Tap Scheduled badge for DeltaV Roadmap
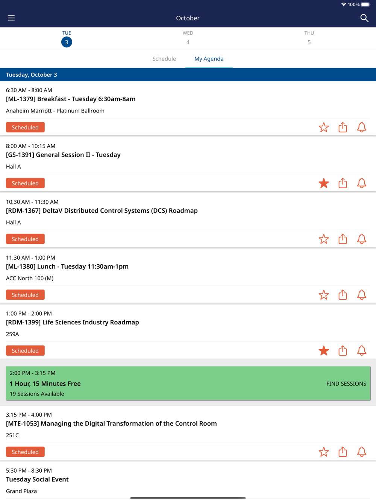The height and width of the screenshot is (502, 376). [x=25, y=239]
